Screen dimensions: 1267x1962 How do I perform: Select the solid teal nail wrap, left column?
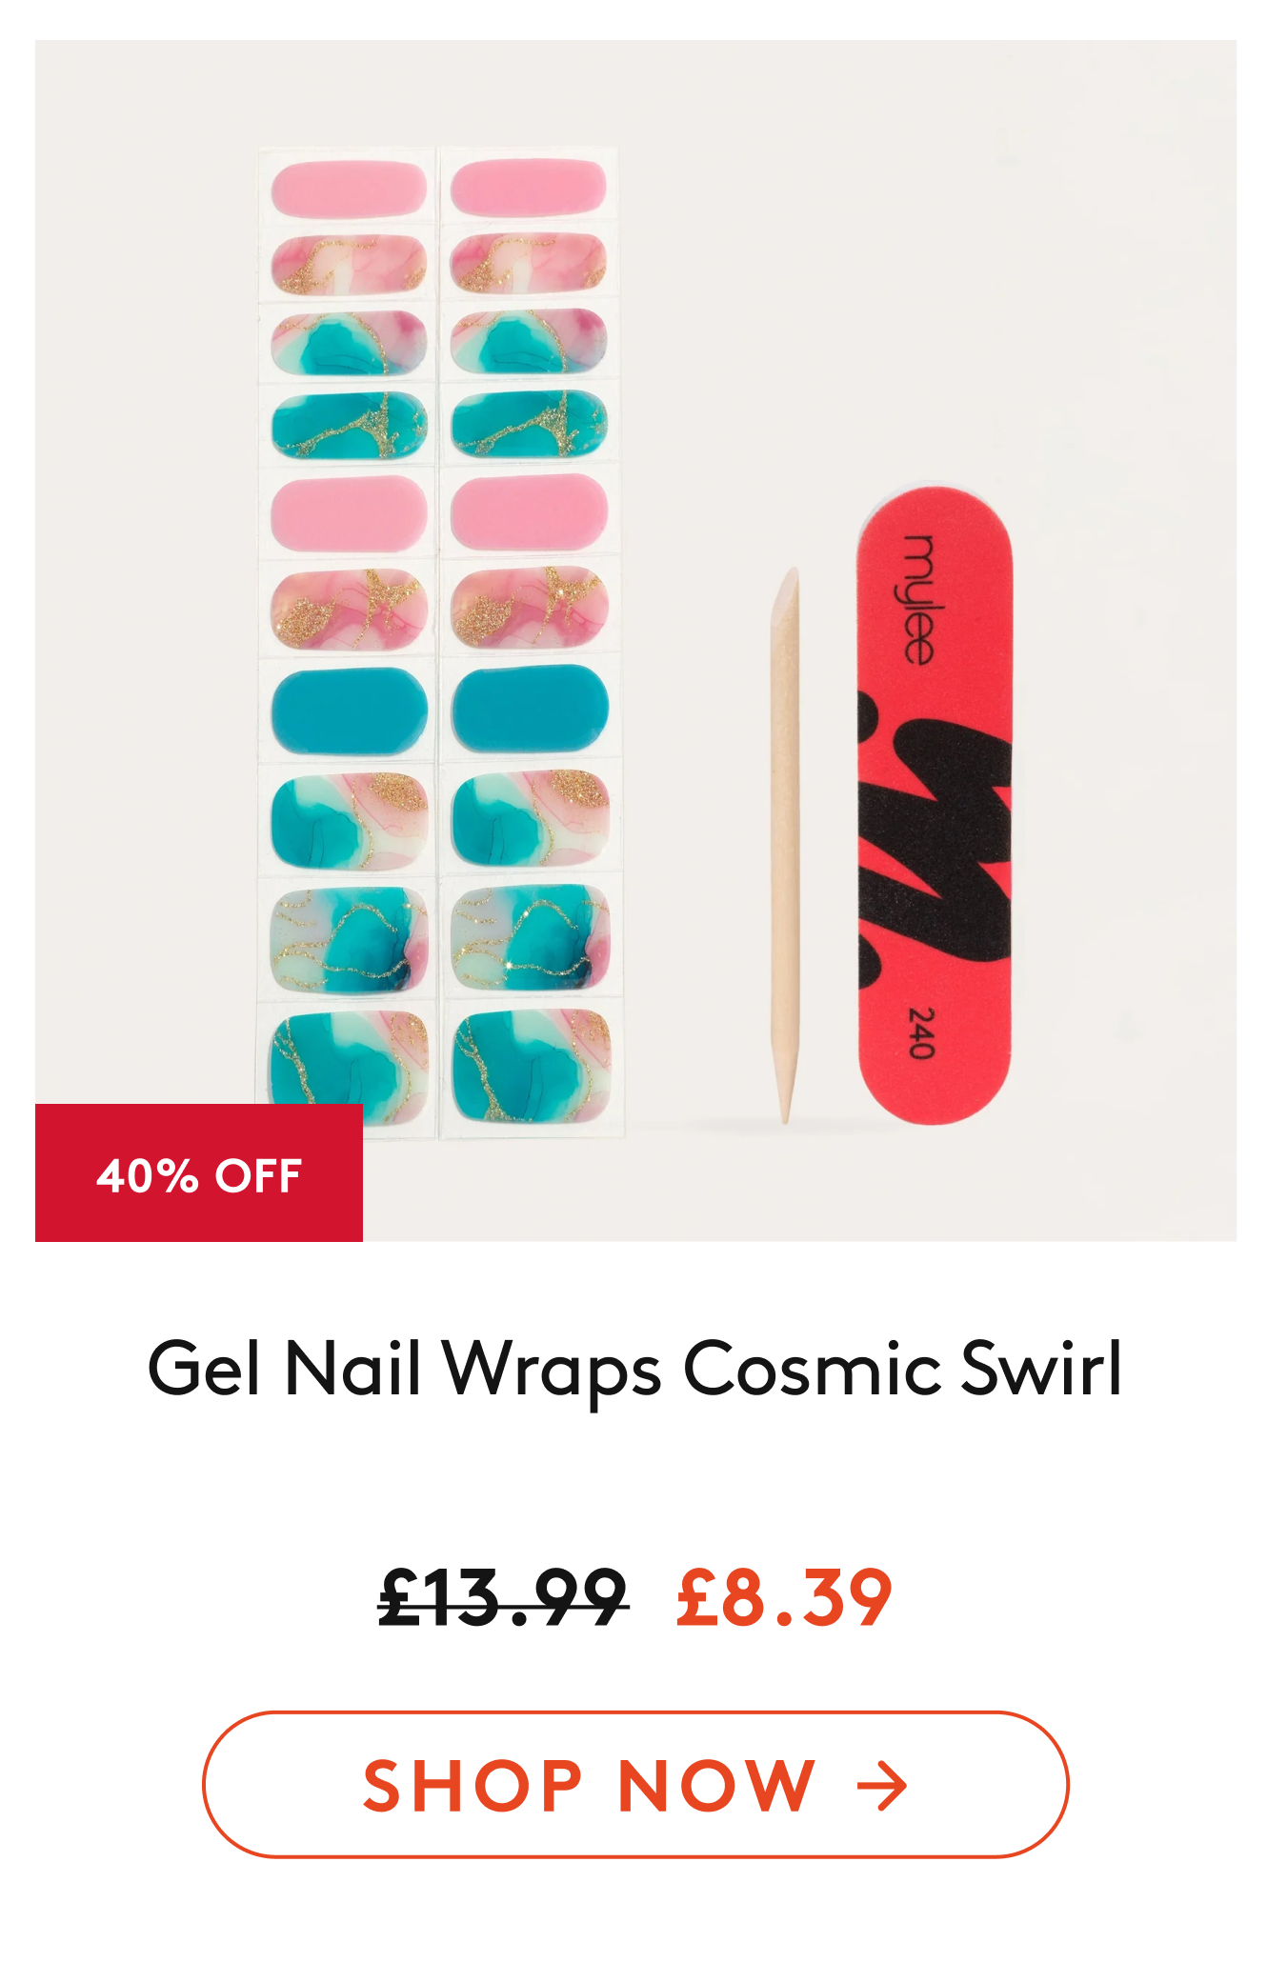(x=350, y=711)
